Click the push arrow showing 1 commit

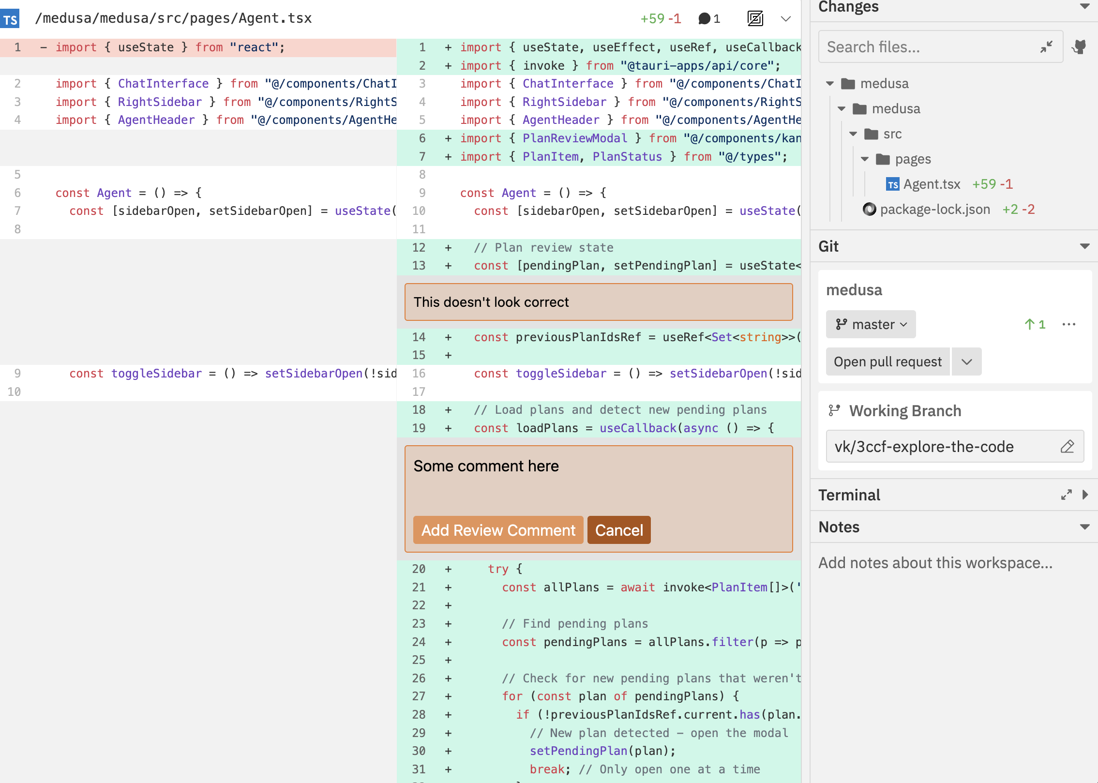pyautogui.click(x=1035, y=324)
